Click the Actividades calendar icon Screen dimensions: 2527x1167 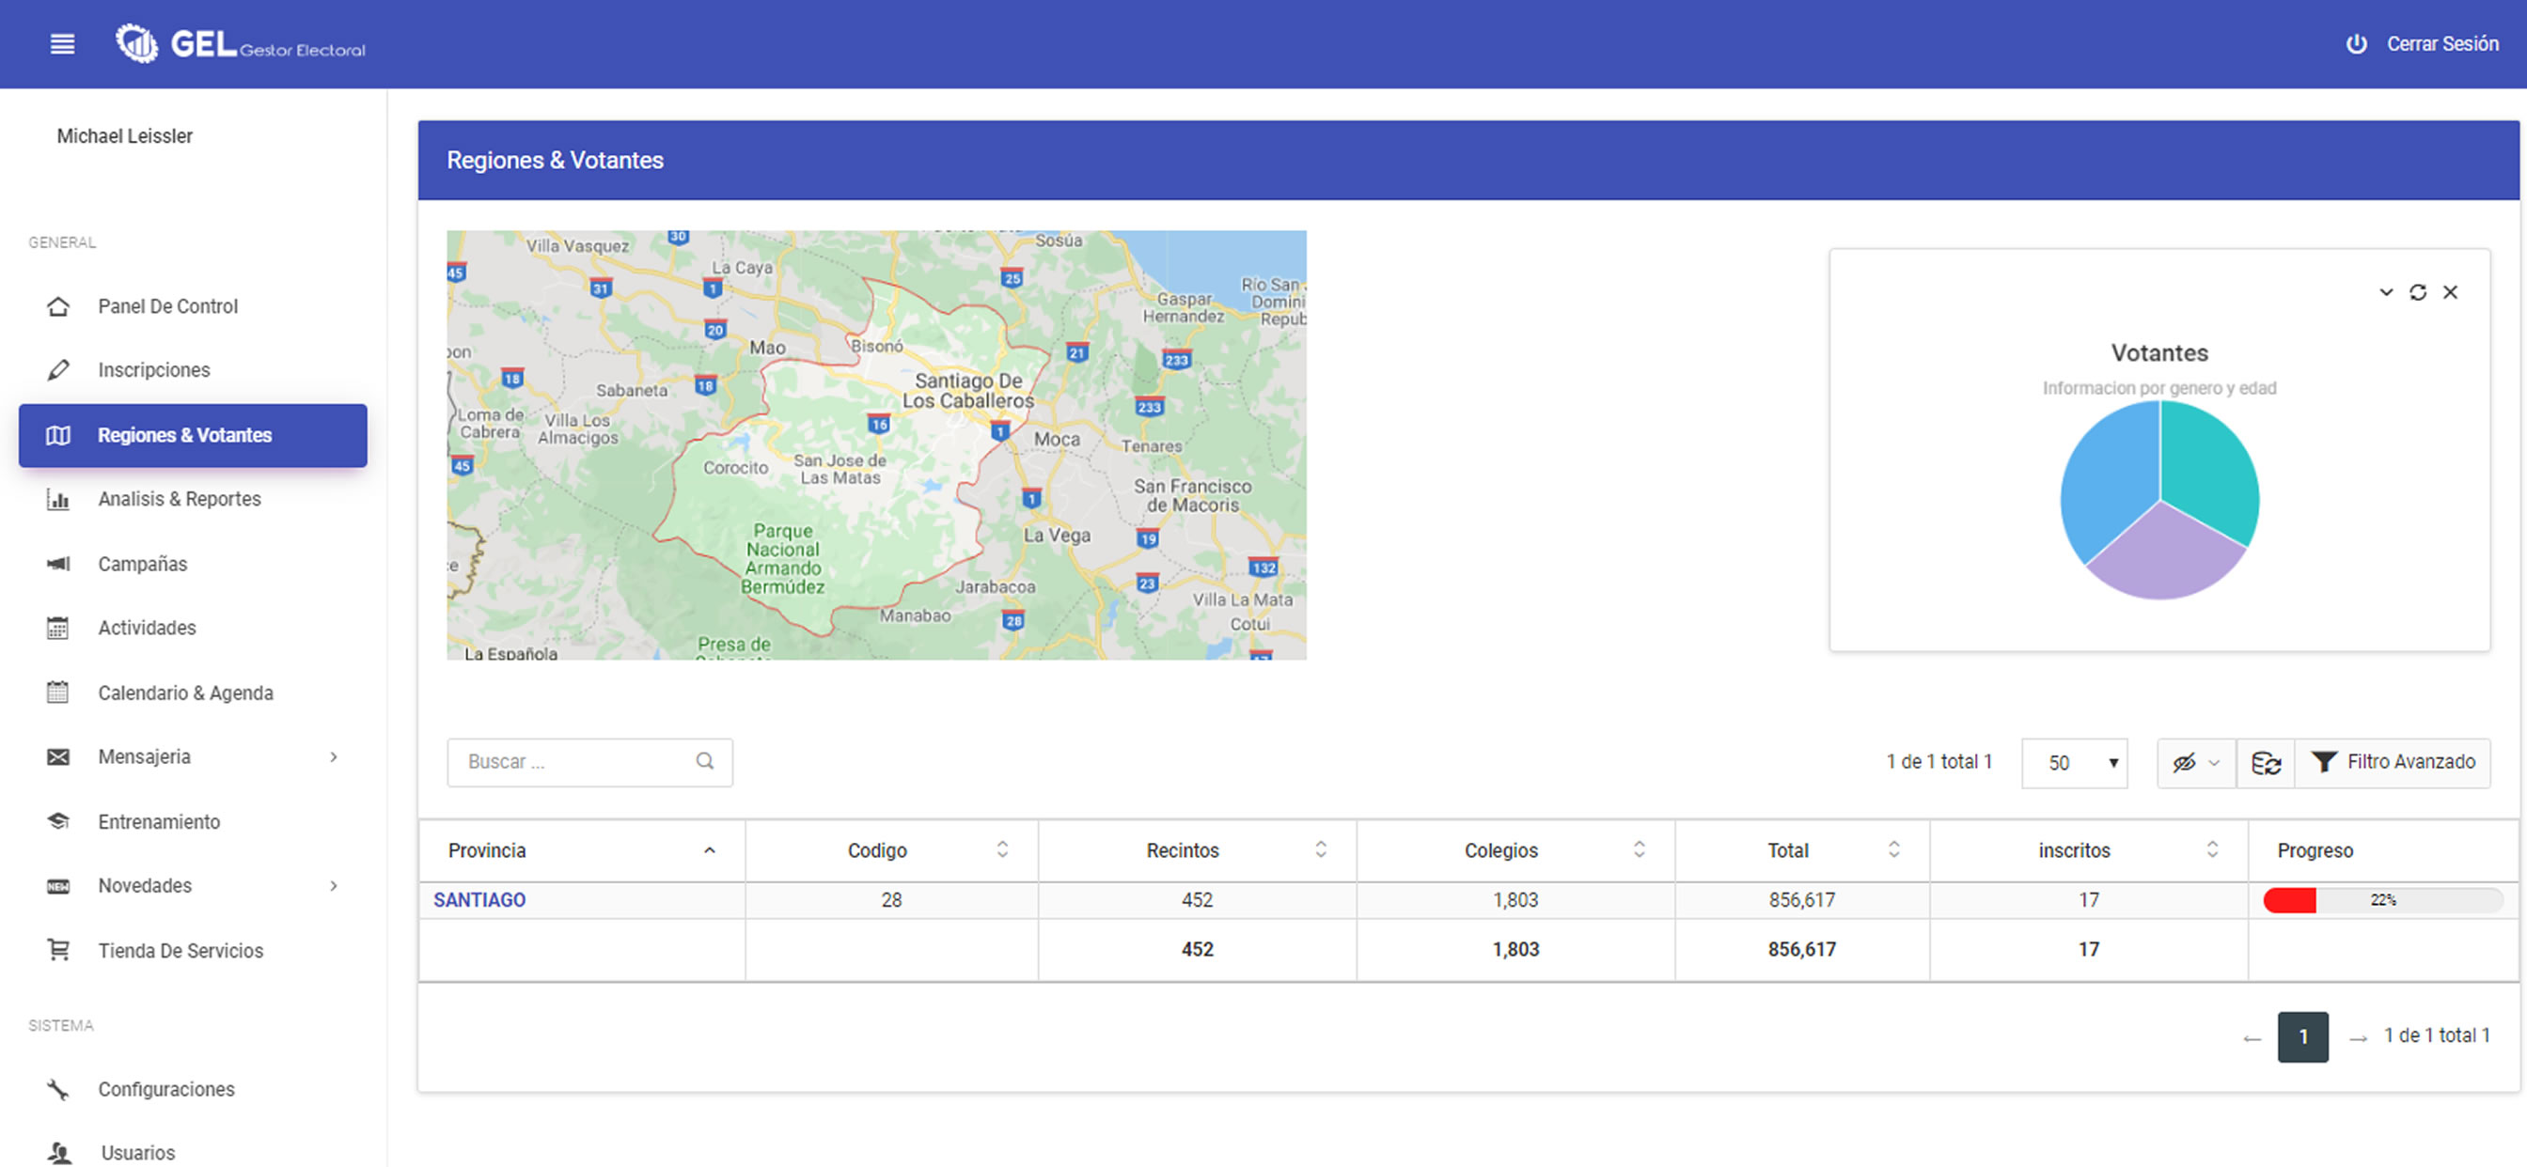click(58, 628)
